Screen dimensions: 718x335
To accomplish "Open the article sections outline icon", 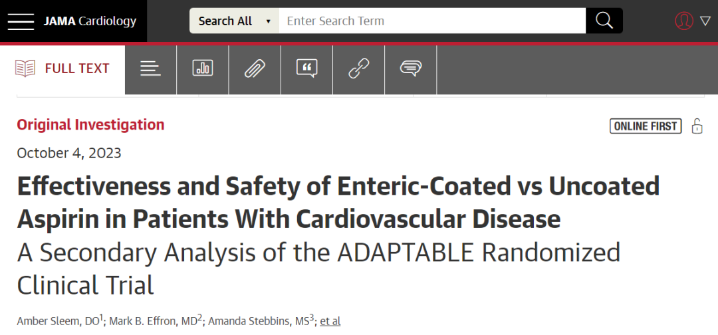I will click(151, 70).
